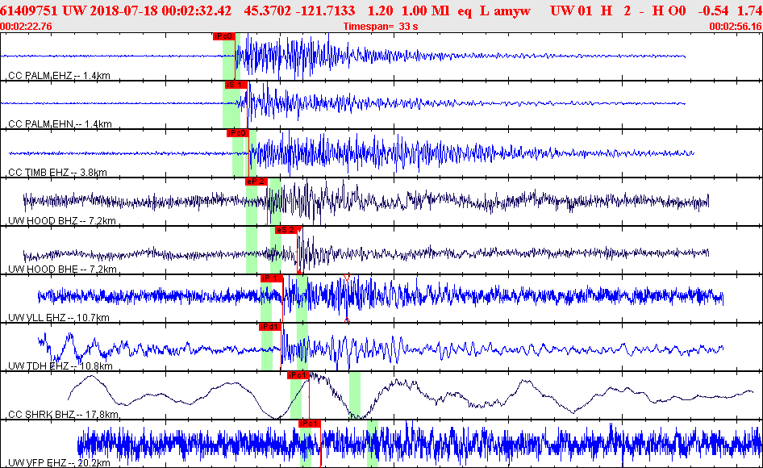The width and height of the screenshot is (763, 468).
Task: Click the analyst name amyw
Action: tap(512, 10)
